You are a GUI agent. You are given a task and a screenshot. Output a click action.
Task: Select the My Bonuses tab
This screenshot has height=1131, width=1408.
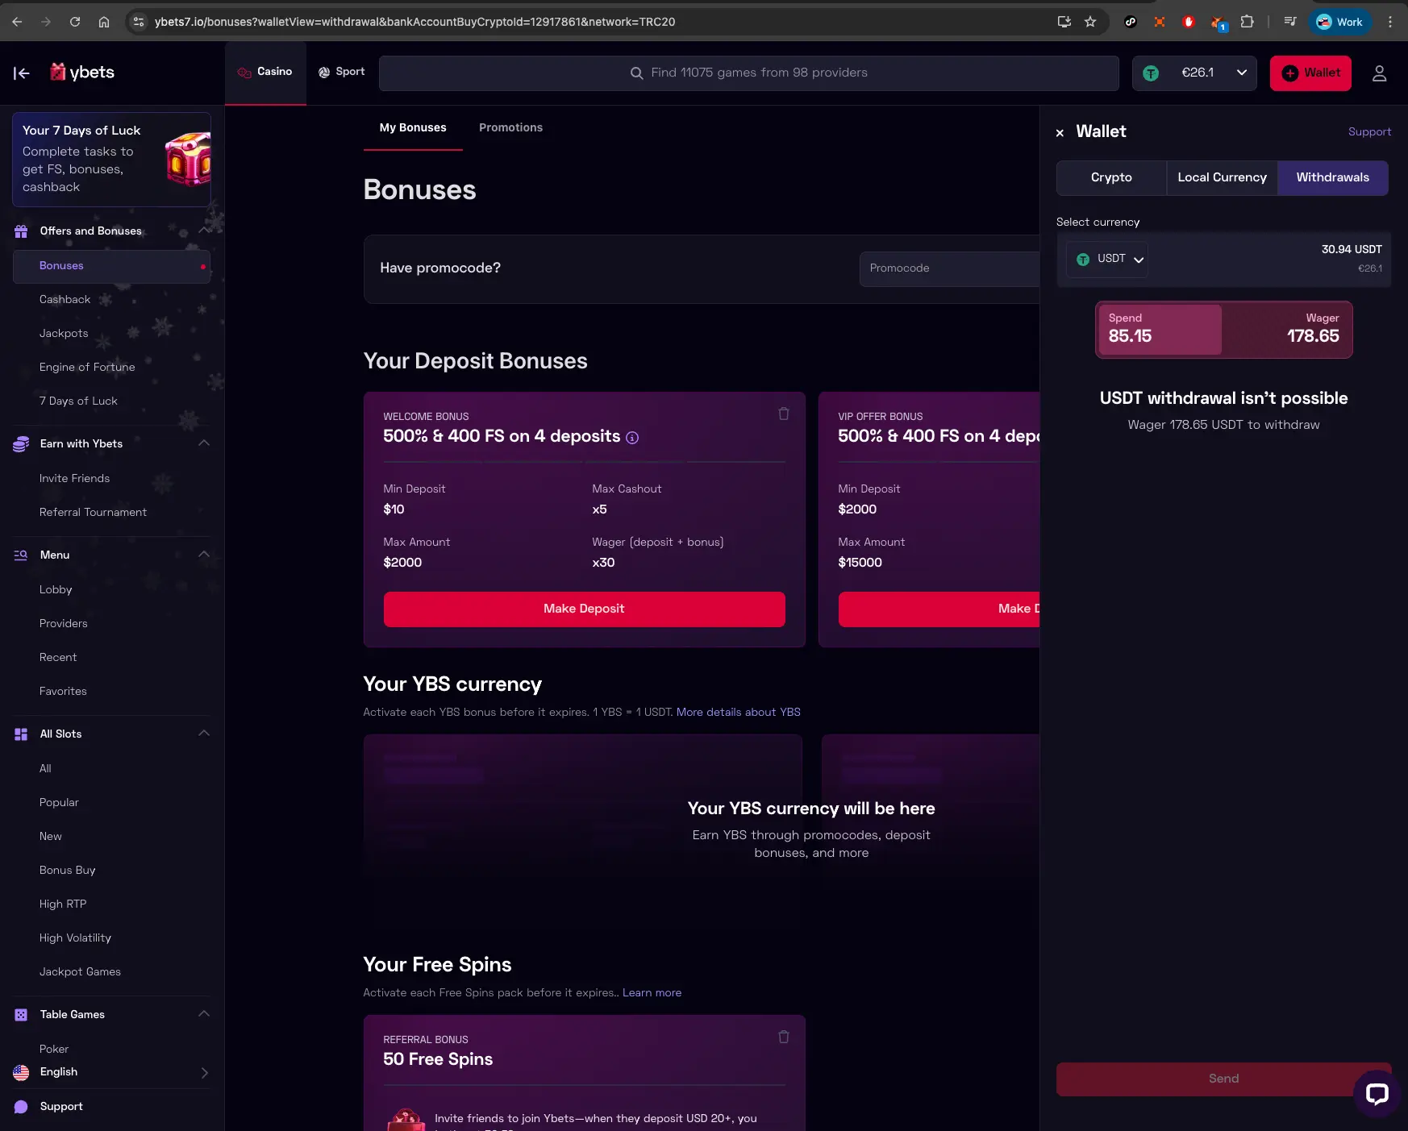[413, 128]
